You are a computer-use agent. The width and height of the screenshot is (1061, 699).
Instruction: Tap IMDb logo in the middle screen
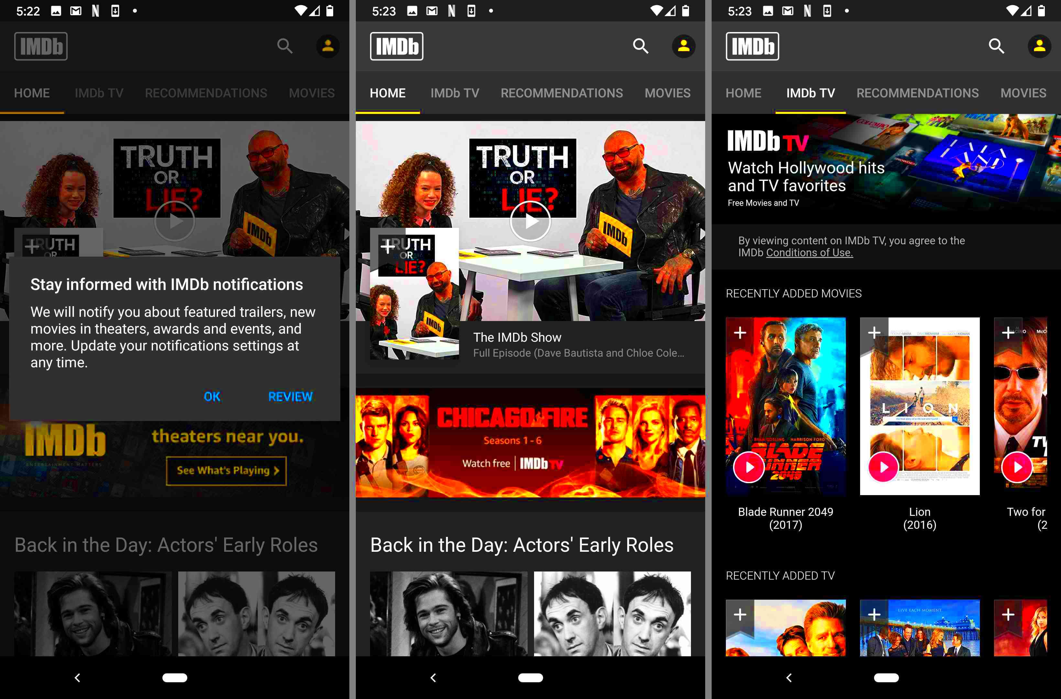coord(396,46)
